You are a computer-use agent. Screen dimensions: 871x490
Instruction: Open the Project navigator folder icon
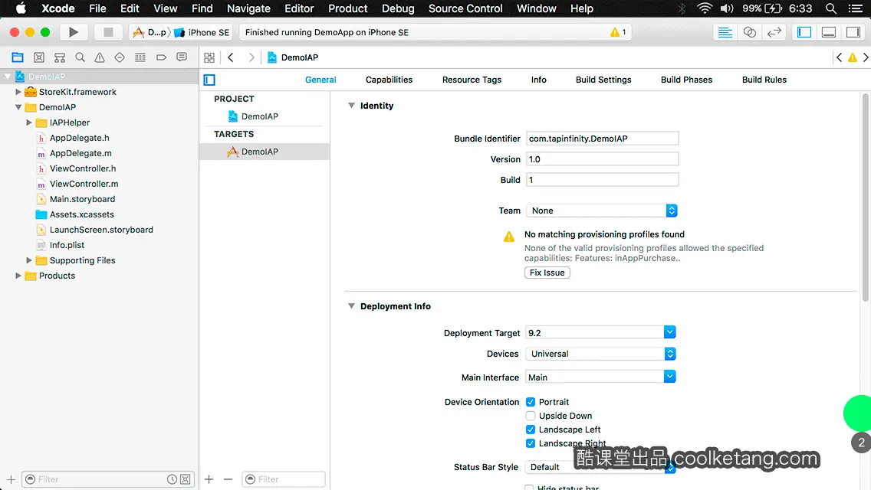point(18,57)
